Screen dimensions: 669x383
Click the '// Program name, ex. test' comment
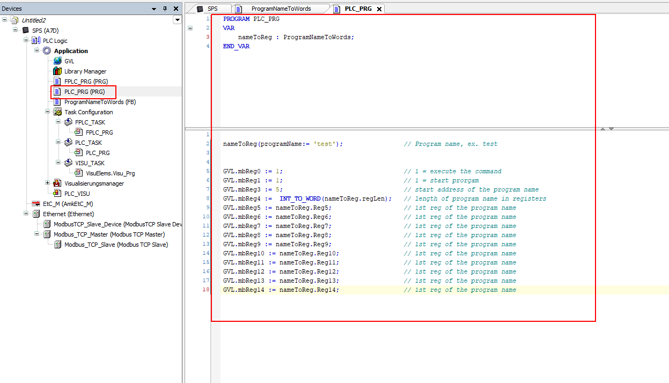click(451, 144)
